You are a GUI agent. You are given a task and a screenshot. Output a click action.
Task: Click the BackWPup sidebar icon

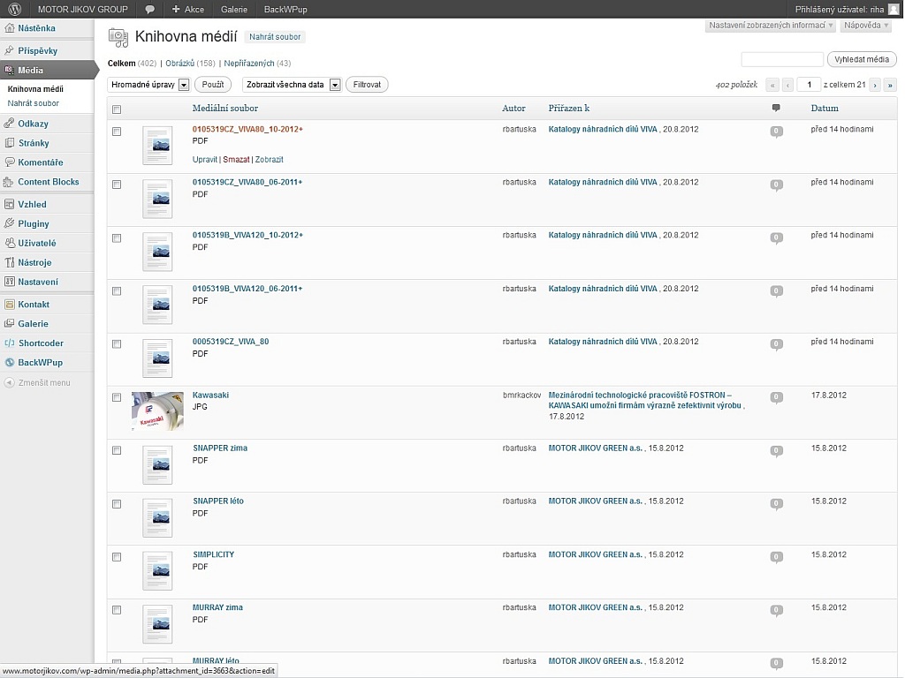pyautogui.click(x=10, y=363)
